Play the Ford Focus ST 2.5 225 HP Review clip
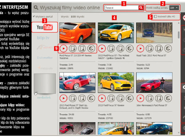The height and width of the screenshot is (139, 185). (63, 48)
